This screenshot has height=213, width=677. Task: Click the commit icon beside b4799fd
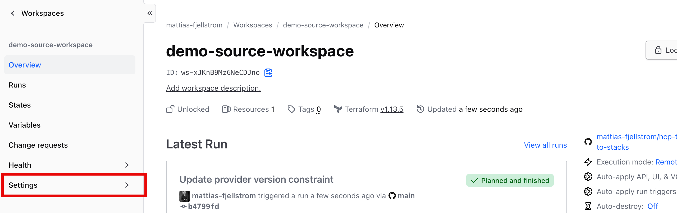pos(183,207)
